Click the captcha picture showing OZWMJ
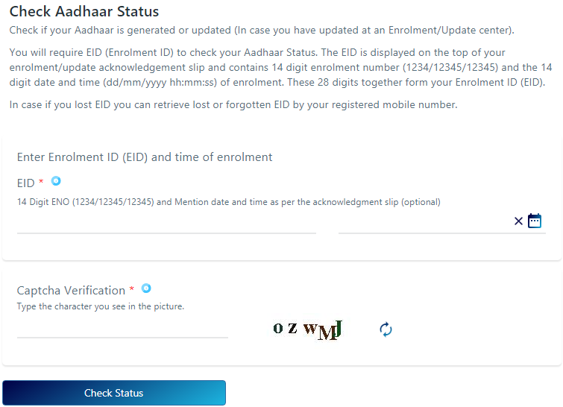This screenshot has height=407, width=563. (307, 329)
